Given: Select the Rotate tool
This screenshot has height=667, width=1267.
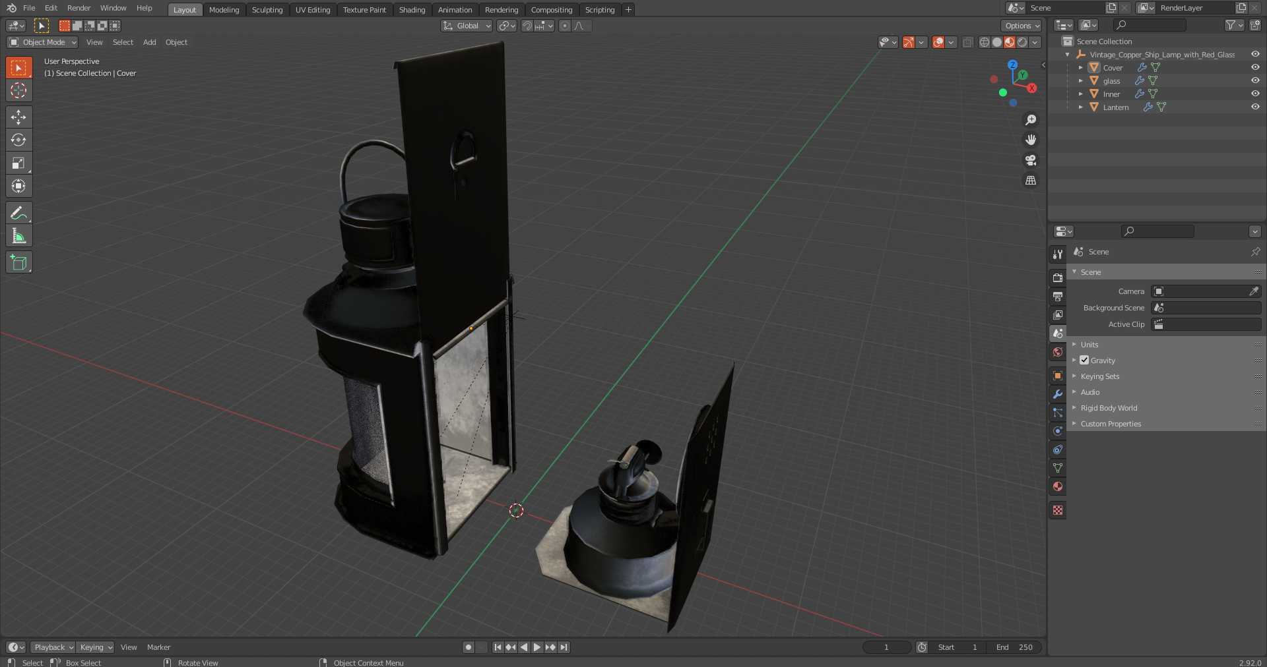Looking at the screenshot, I should [18, 140].
